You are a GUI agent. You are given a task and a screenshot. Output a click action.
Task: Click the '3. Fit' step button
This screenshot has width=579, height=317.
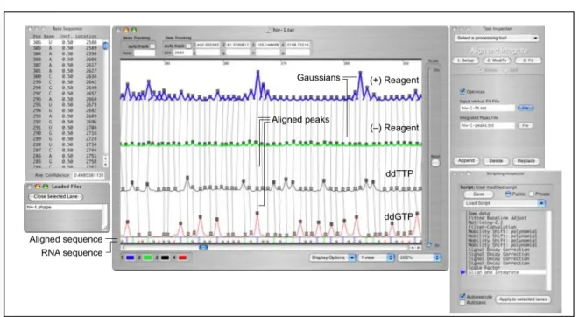(x=528, y=60)
